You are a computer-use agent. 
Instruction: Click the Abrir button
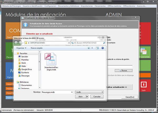click(x=81, y=97)
